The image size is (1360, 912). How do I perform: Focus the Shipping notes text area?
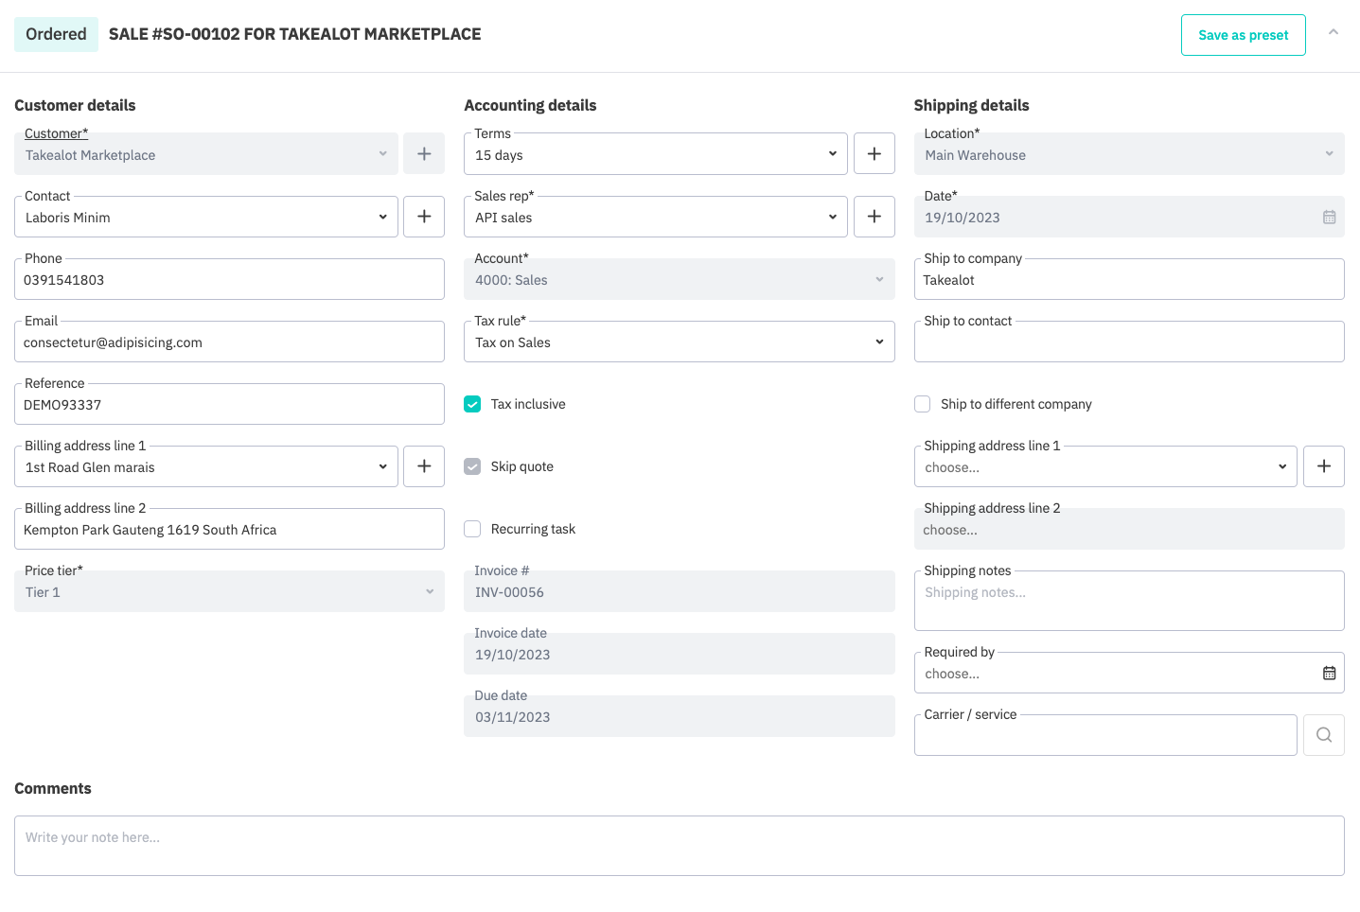tap(1128, 602)
